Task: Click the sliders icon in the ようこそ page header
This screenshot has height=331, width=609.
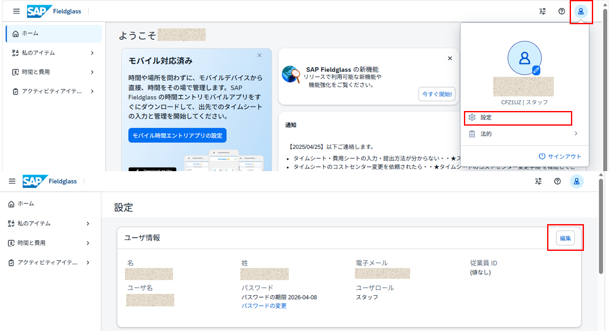Action: (x=543, y=11)
